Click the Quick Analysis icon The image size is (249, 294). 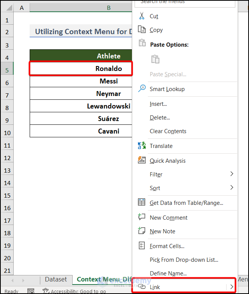point(142,160)
